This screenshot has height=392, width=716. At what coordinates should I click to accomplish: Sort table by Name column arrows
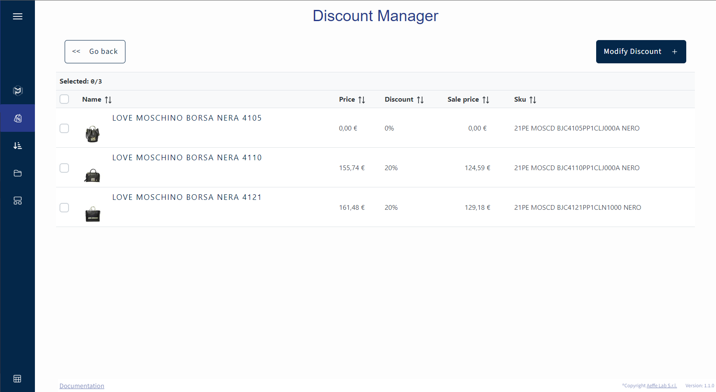(108, 100)
